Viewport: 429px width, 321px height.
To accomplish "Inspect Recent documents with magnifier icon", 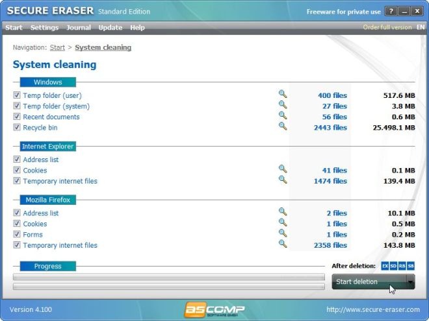I will coord(283,115).
